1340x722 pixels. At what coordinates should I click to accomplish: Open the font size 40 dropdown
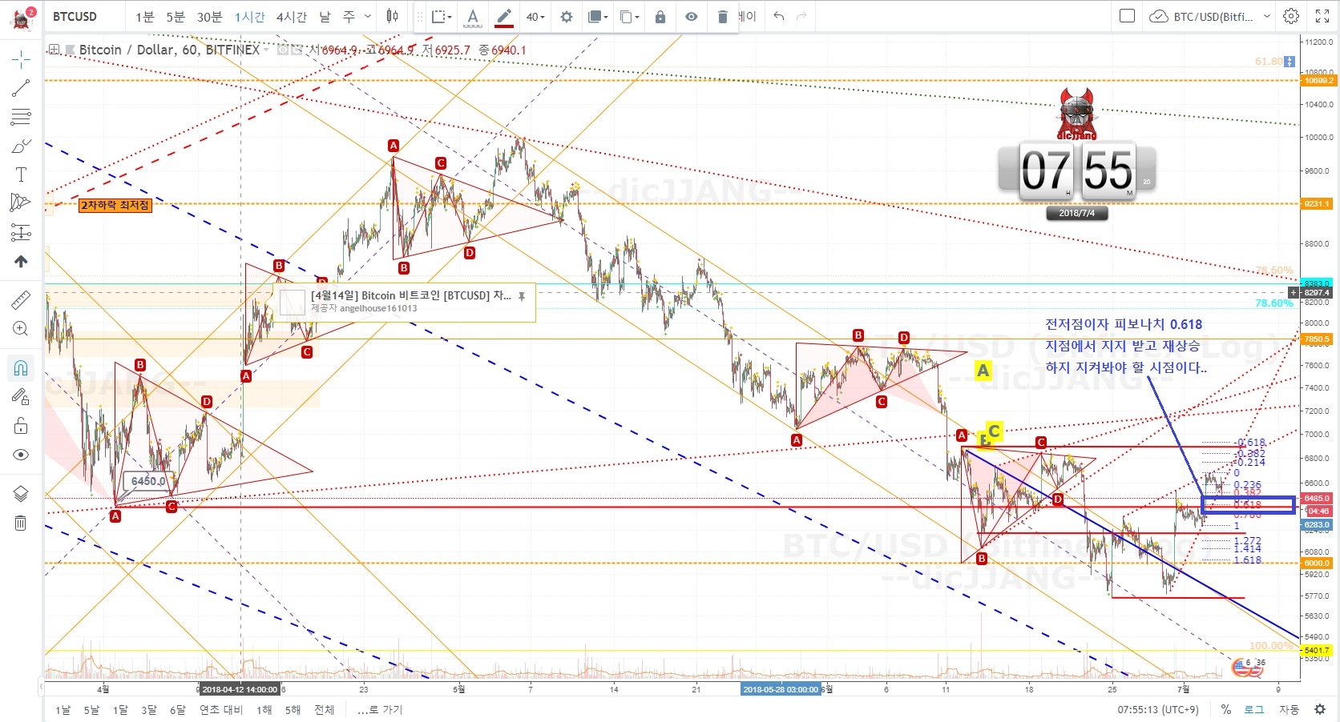click(x=535, y=17)
